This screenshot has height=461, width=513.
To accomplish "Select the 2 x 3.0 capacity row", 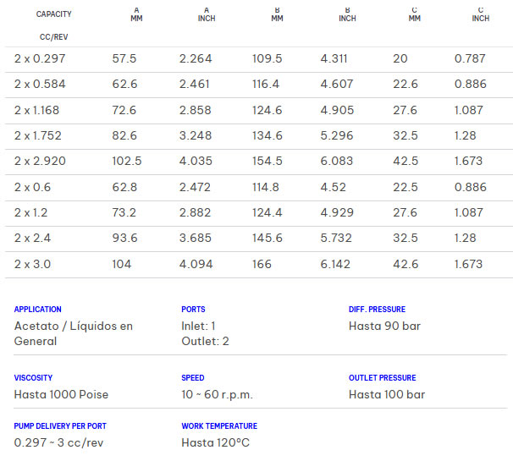I will click(x=33, y=264).
